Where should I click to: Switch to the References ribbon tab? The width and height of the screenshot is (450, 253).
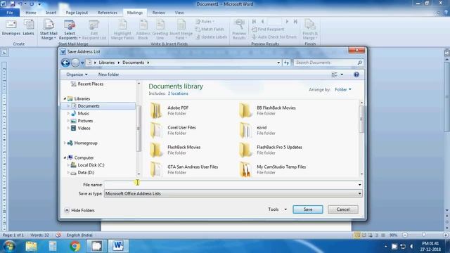pyautogui.click(x=108, y=13)
